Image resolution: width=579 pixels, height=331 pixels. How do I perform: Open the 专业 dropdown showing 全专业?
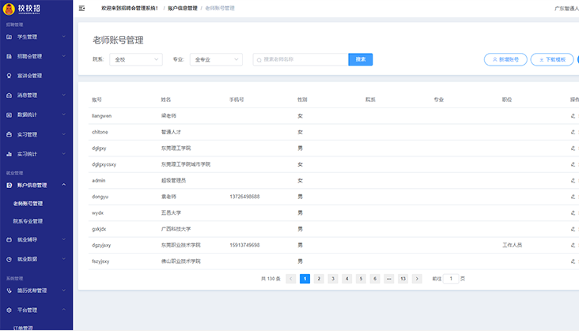tap(216, 59)
